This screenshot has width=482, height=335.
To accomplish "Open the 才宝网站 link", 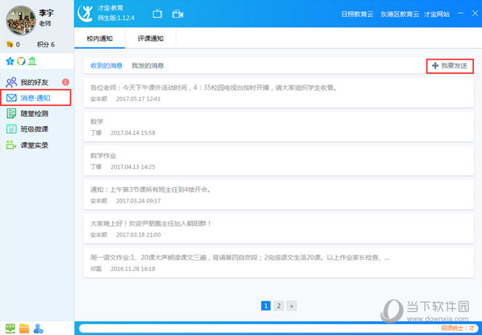I will 437,14.
